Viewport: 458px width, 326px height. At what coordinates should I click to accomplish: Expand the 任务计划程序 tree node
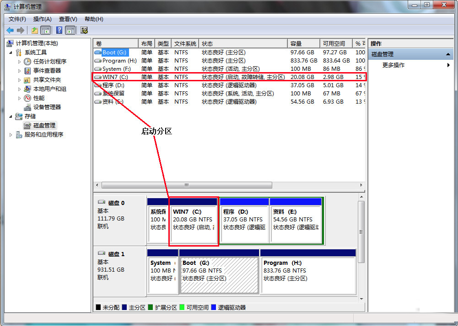tap(19, 62)
